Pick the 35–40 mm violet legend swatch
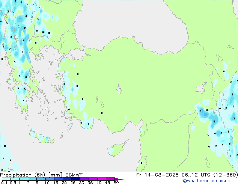238x184 pixels. click(x=93, y=179)
